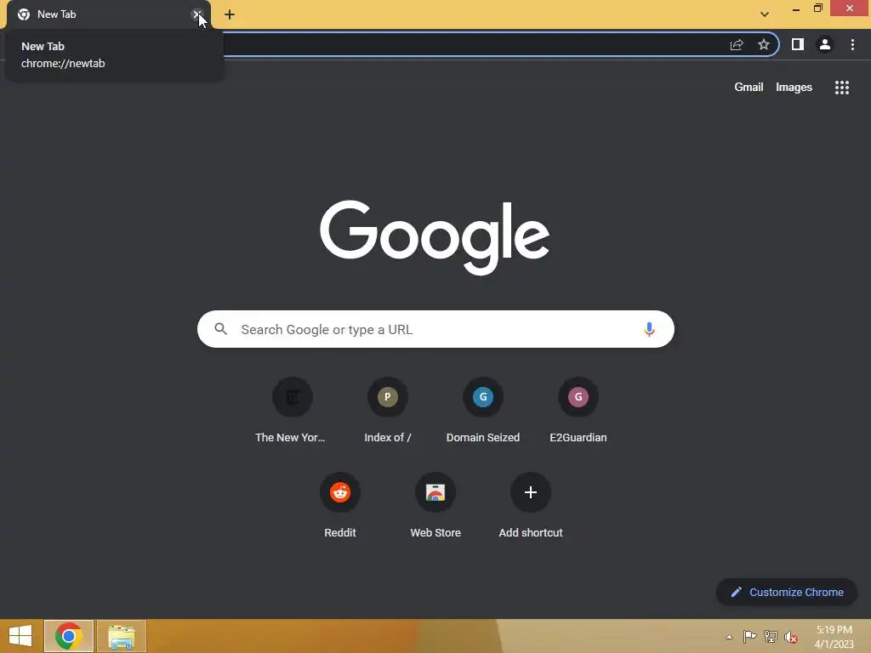Screen dimensions: 871x653
Task: Open Images link
Action: [x=794, y=88]
